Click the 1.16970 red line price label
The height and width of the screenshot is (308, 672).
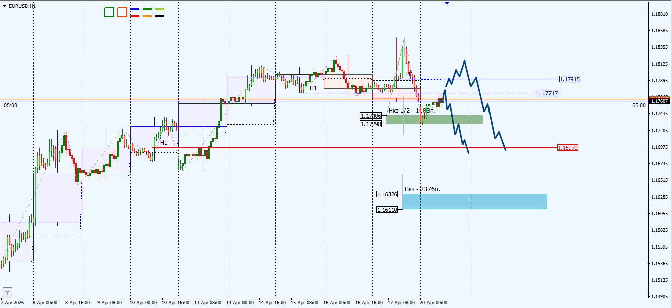click(568, 147)
